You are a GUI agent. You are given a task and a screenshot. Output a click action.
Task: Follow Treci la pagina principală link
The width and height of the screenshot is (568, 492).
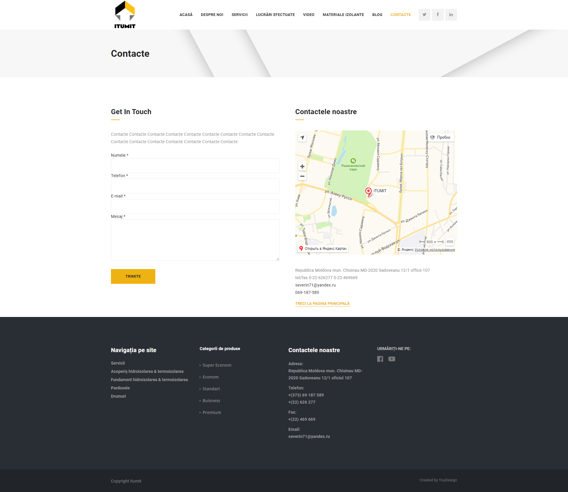click(x=322, y=303)
